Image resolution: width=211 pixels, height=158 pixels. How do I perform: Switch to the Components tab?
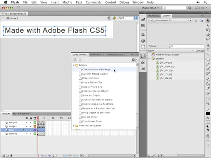coord(97,55)
